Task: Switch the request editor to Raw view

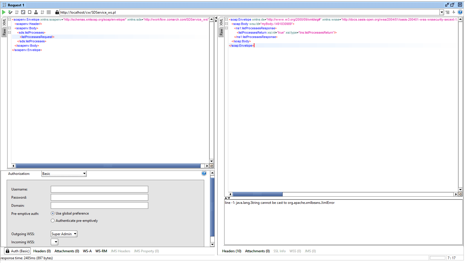Action: (4, 32)
